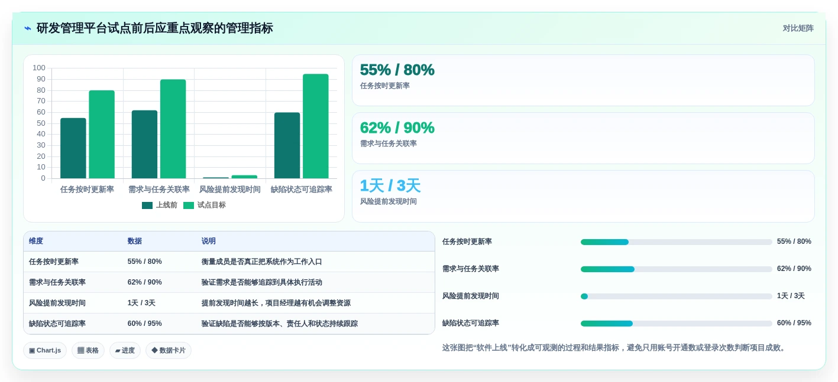Click the dark 上线前 bar for 需求与任务关联率

144,144
